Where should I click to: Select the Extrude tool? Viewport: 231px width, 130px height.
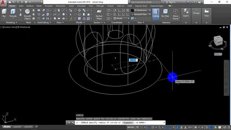[13, 13]
